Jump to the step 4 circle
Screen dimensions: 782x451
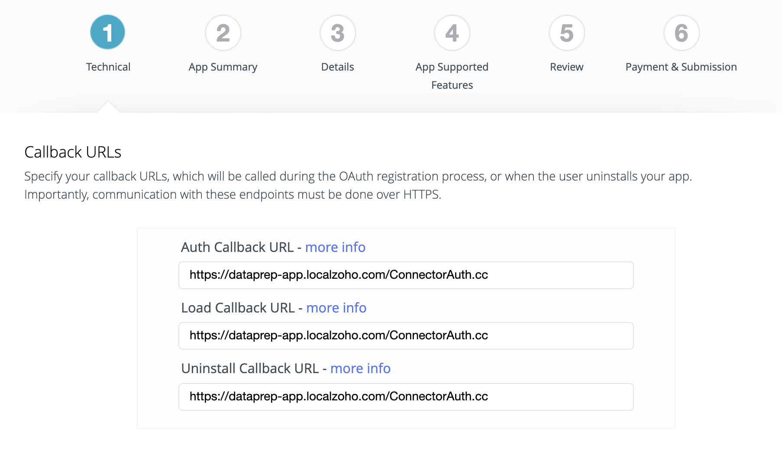pyautogui.click(x=452, y=33)
